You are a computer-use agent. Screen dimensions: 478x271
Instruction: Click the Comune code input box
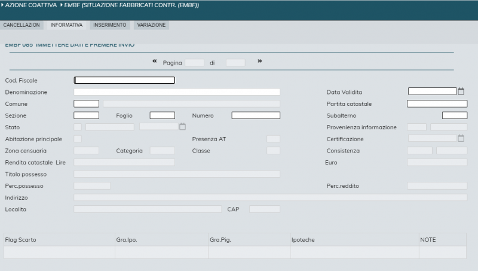click(x=86, y=103)
